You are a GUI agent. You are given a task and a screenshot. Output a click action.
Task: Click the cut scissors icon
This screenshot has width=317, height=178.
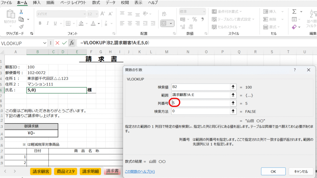pos(21,12)
